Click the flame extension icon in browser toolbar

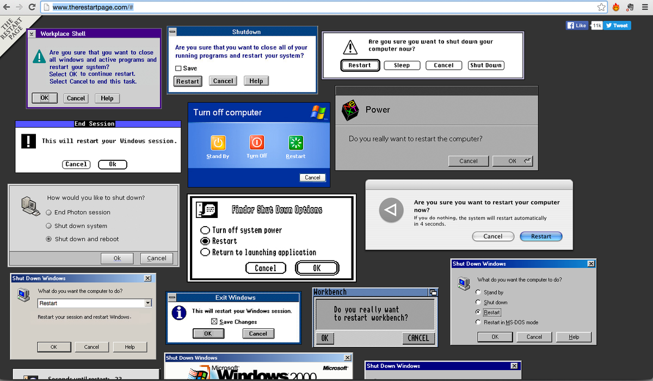617,7
